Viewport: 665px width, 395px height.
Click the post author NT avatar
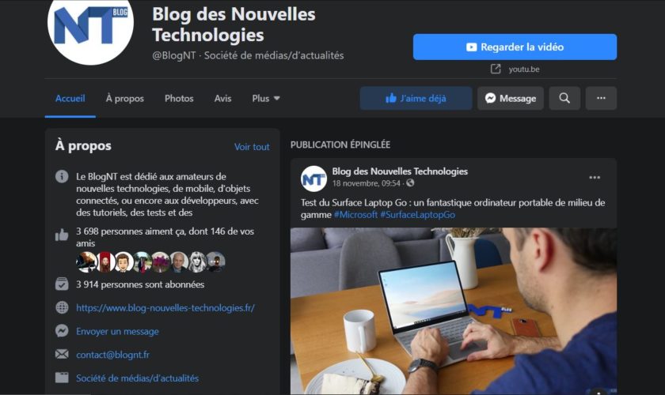313,179
